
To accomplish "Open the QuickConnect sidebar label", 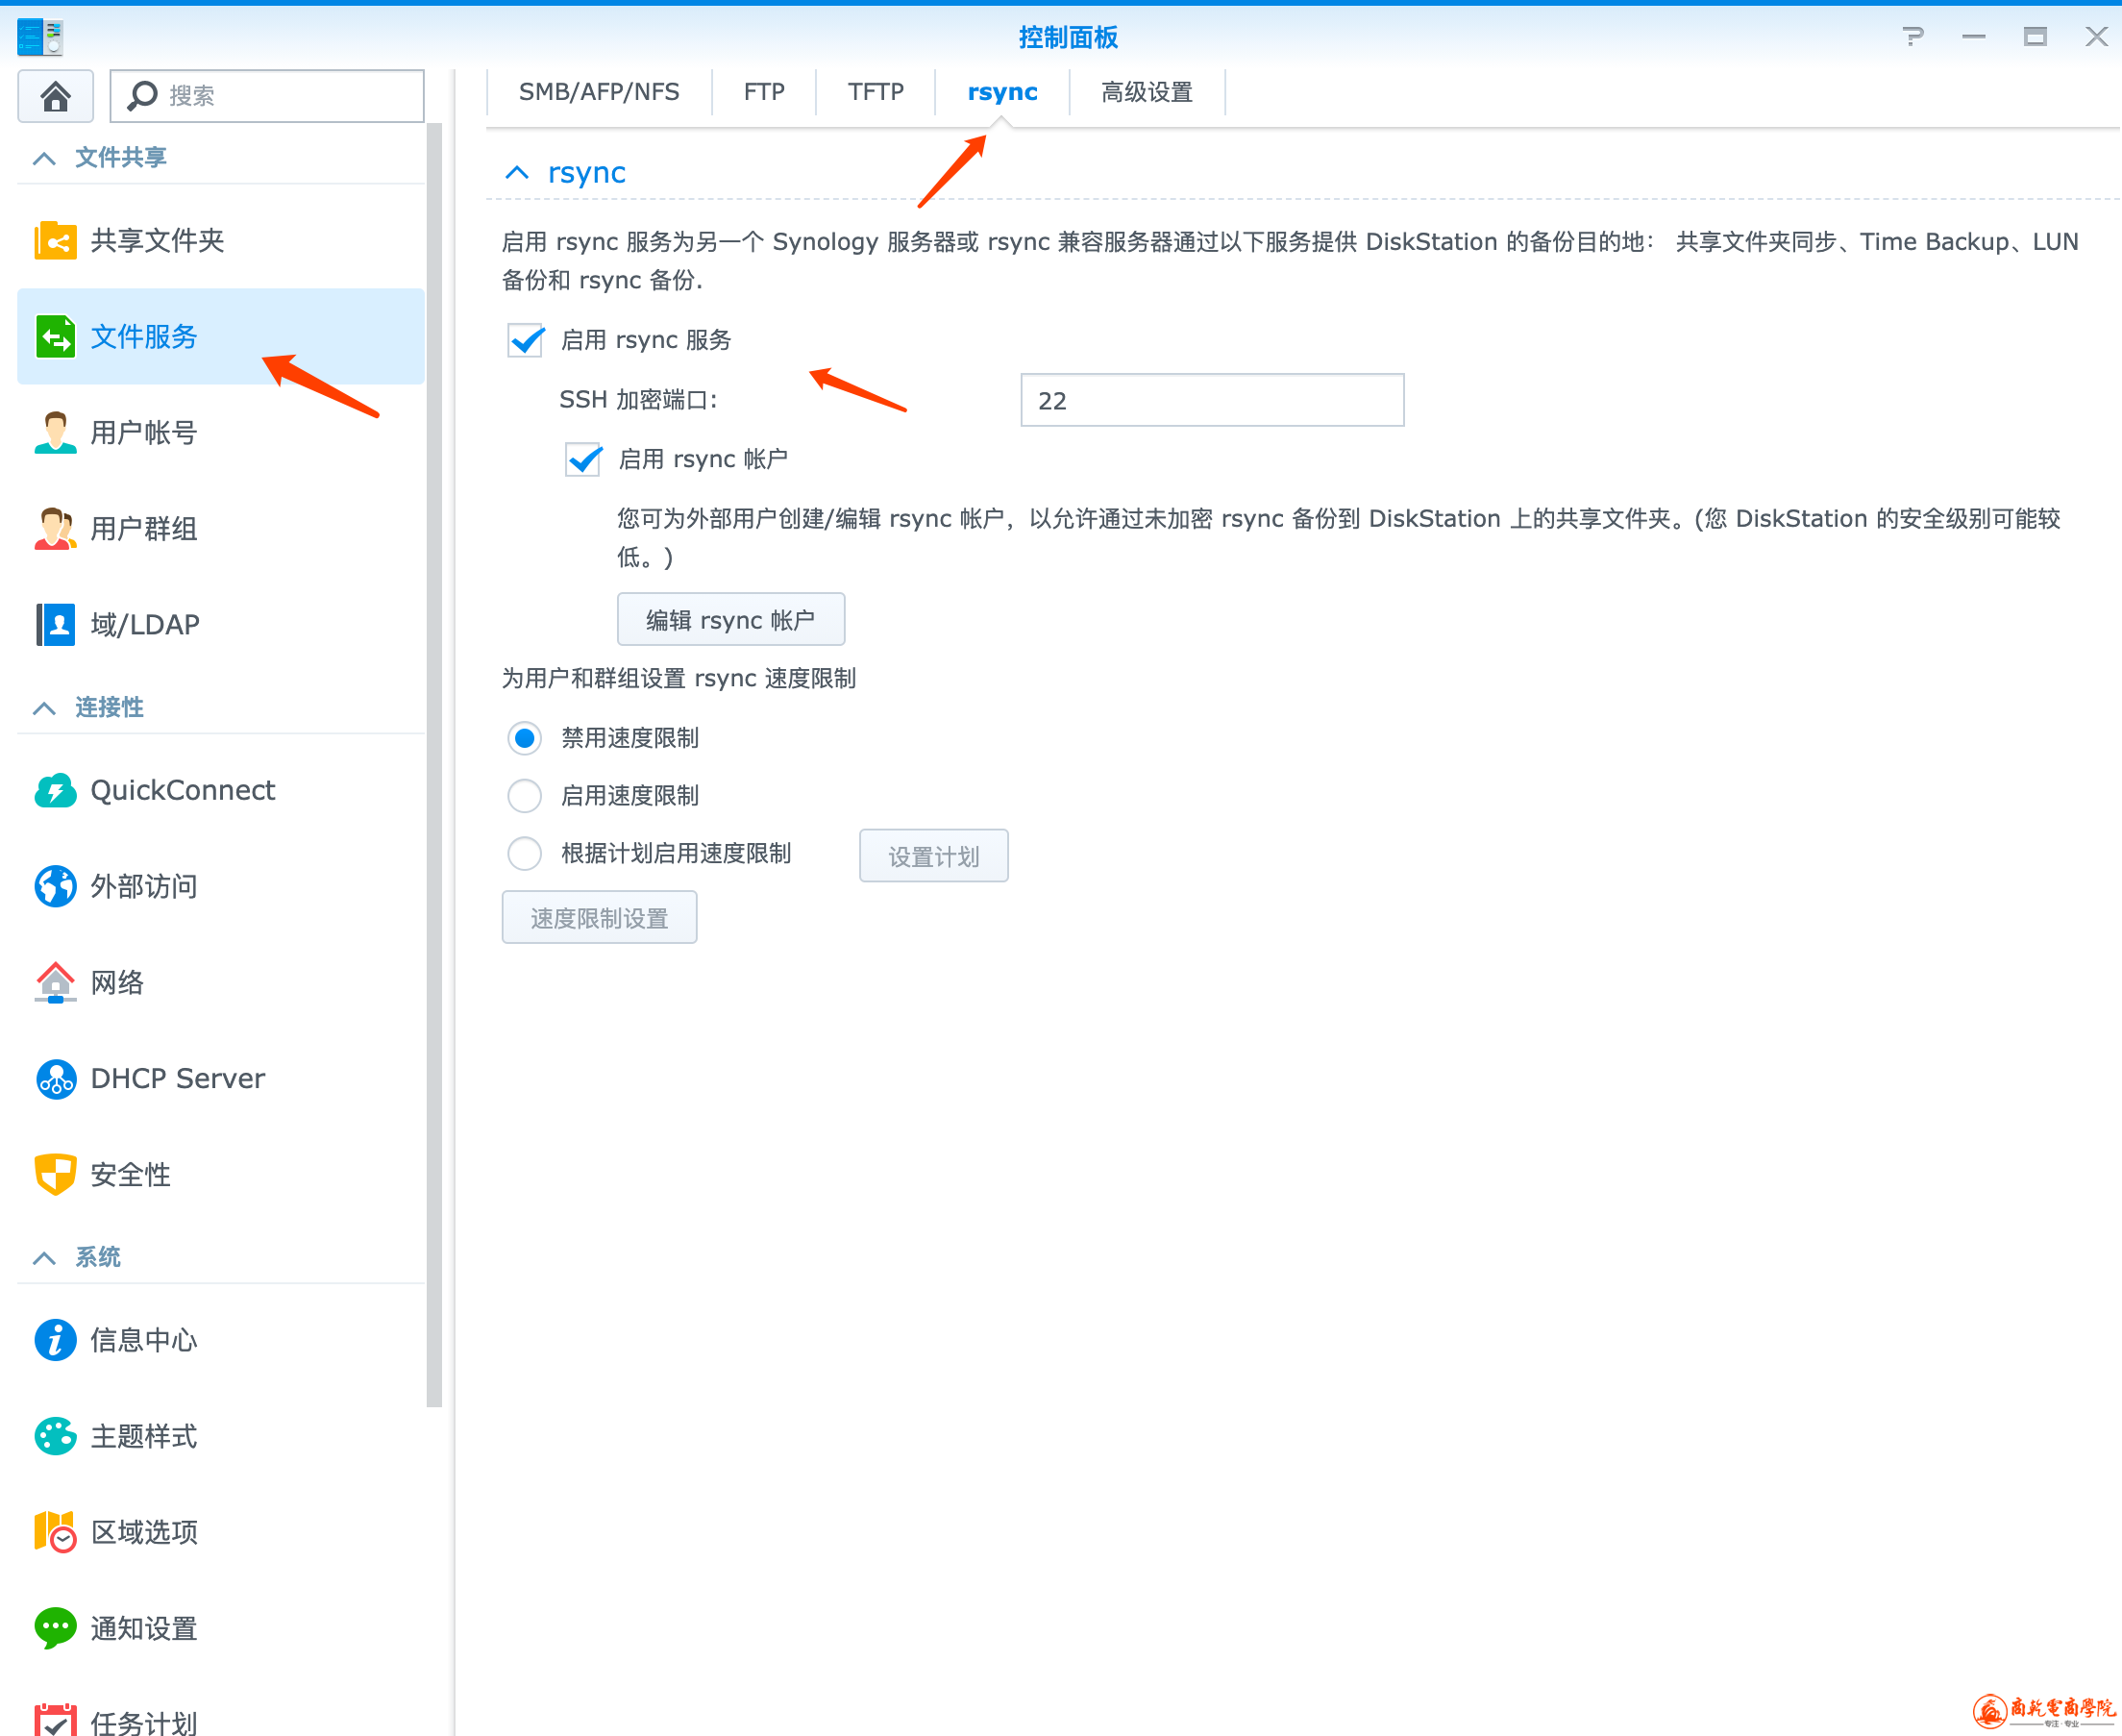I will click(x=183, y=791).
